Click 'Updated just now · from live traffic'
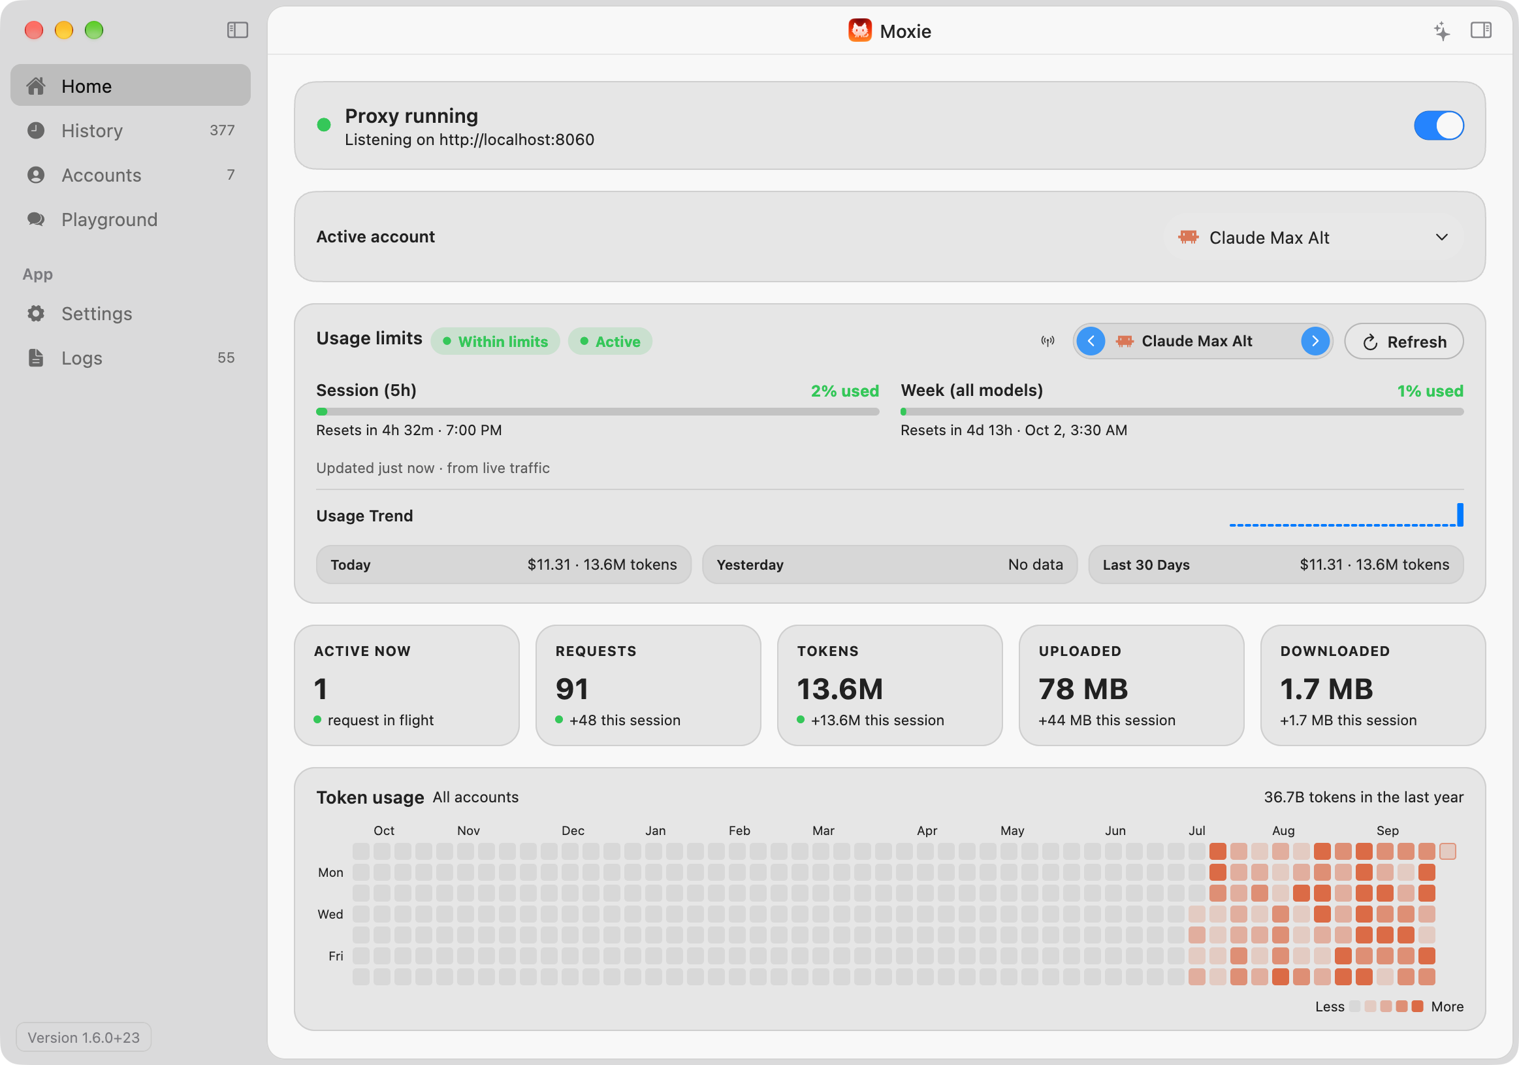This screenshot has height=1065, width=1519. click(x=433, y=468)
